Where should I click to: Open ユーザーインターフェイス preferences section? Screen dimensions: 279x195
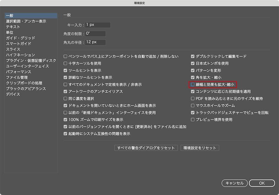coord(28,66)
